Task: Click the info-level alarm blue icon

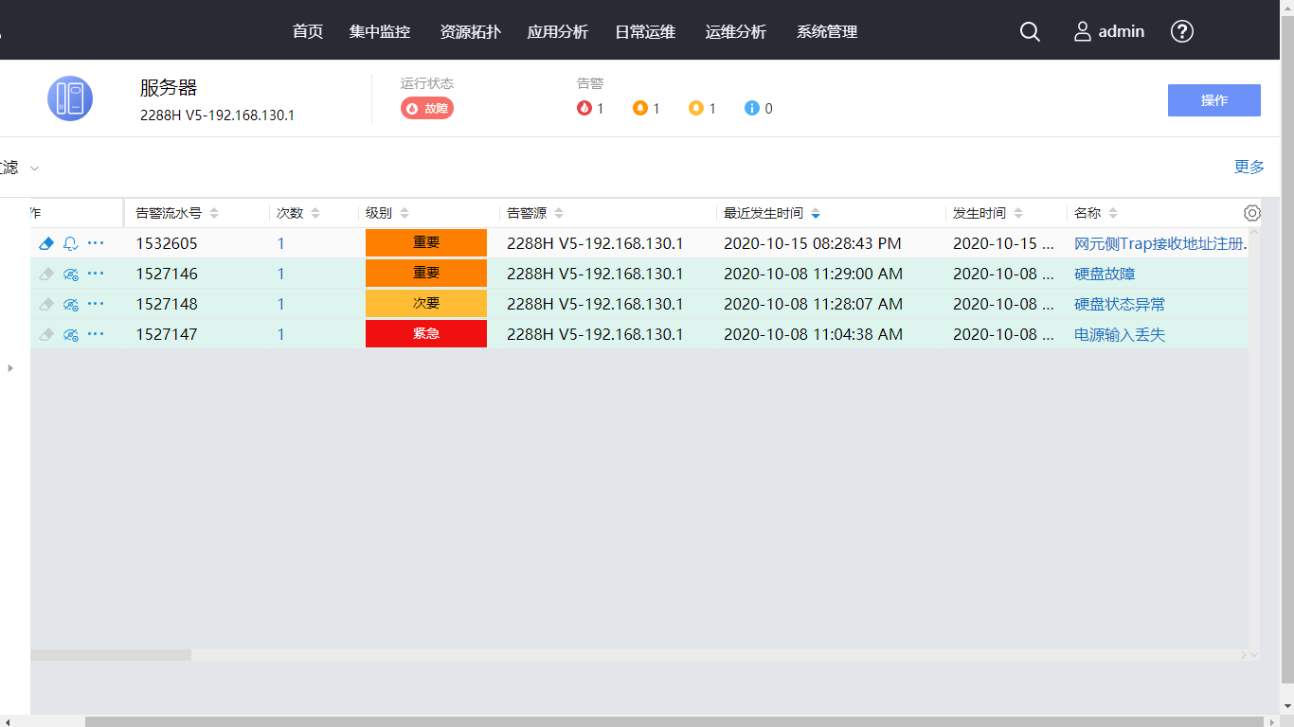Action: click(752, 108)
